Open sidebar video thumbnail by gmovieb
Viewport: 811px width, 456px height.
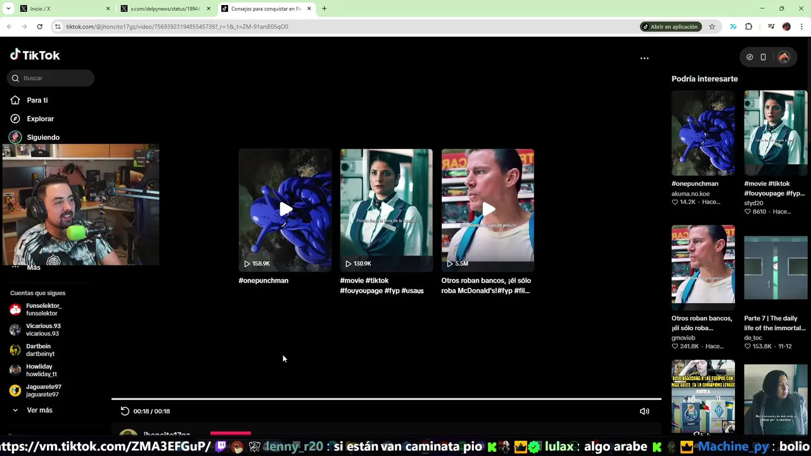[x=703, y=267]
